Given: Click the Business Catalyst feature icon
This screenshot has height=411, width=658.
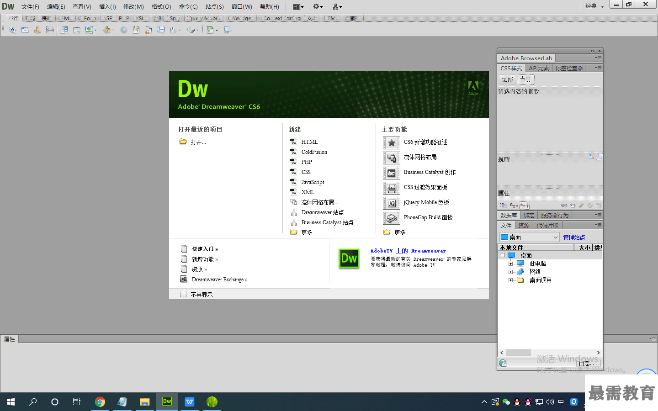Looking at the screenshot, I should pyautogui.click(x=392, y=173).
